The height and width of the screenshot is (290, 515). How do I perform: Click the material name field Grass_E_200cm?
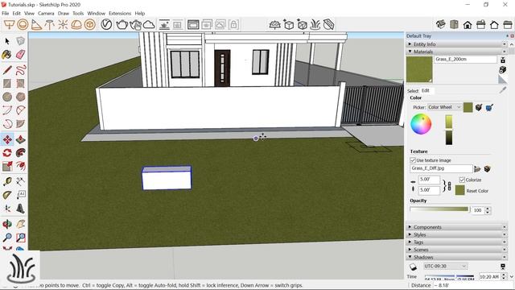click(x=465, y=59)
